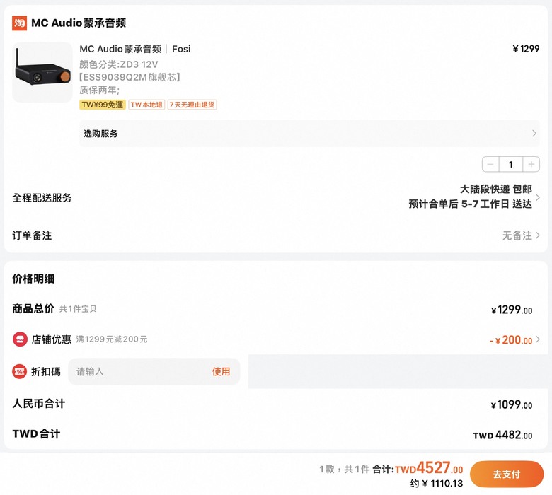The width and height of the screenshot is (552, 495).
Task: Click the 订单备注 order note row
Action: point(276,235)
